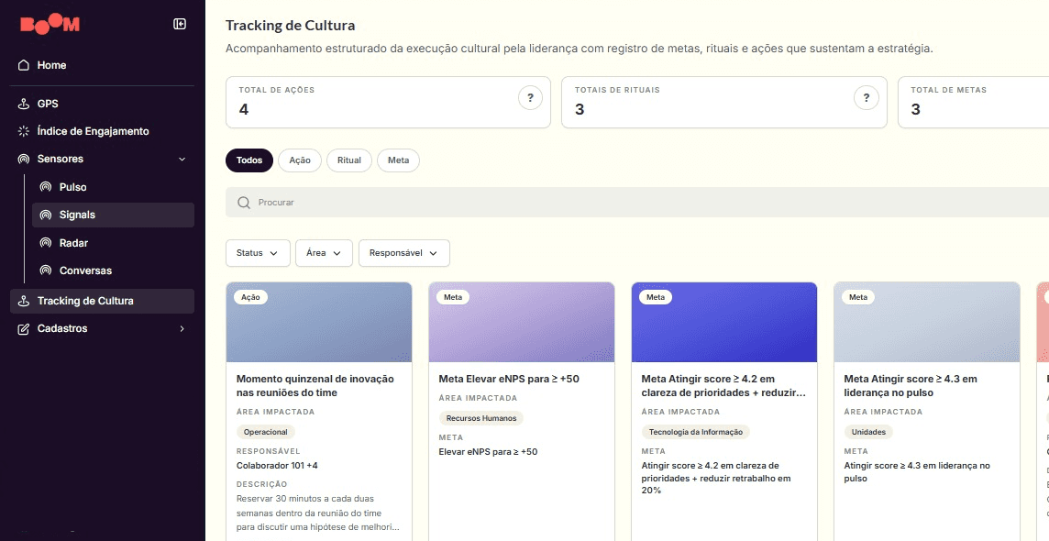1049x541 pixels.
Task: Select the Ritual filter tab
Action: (349, 160)
